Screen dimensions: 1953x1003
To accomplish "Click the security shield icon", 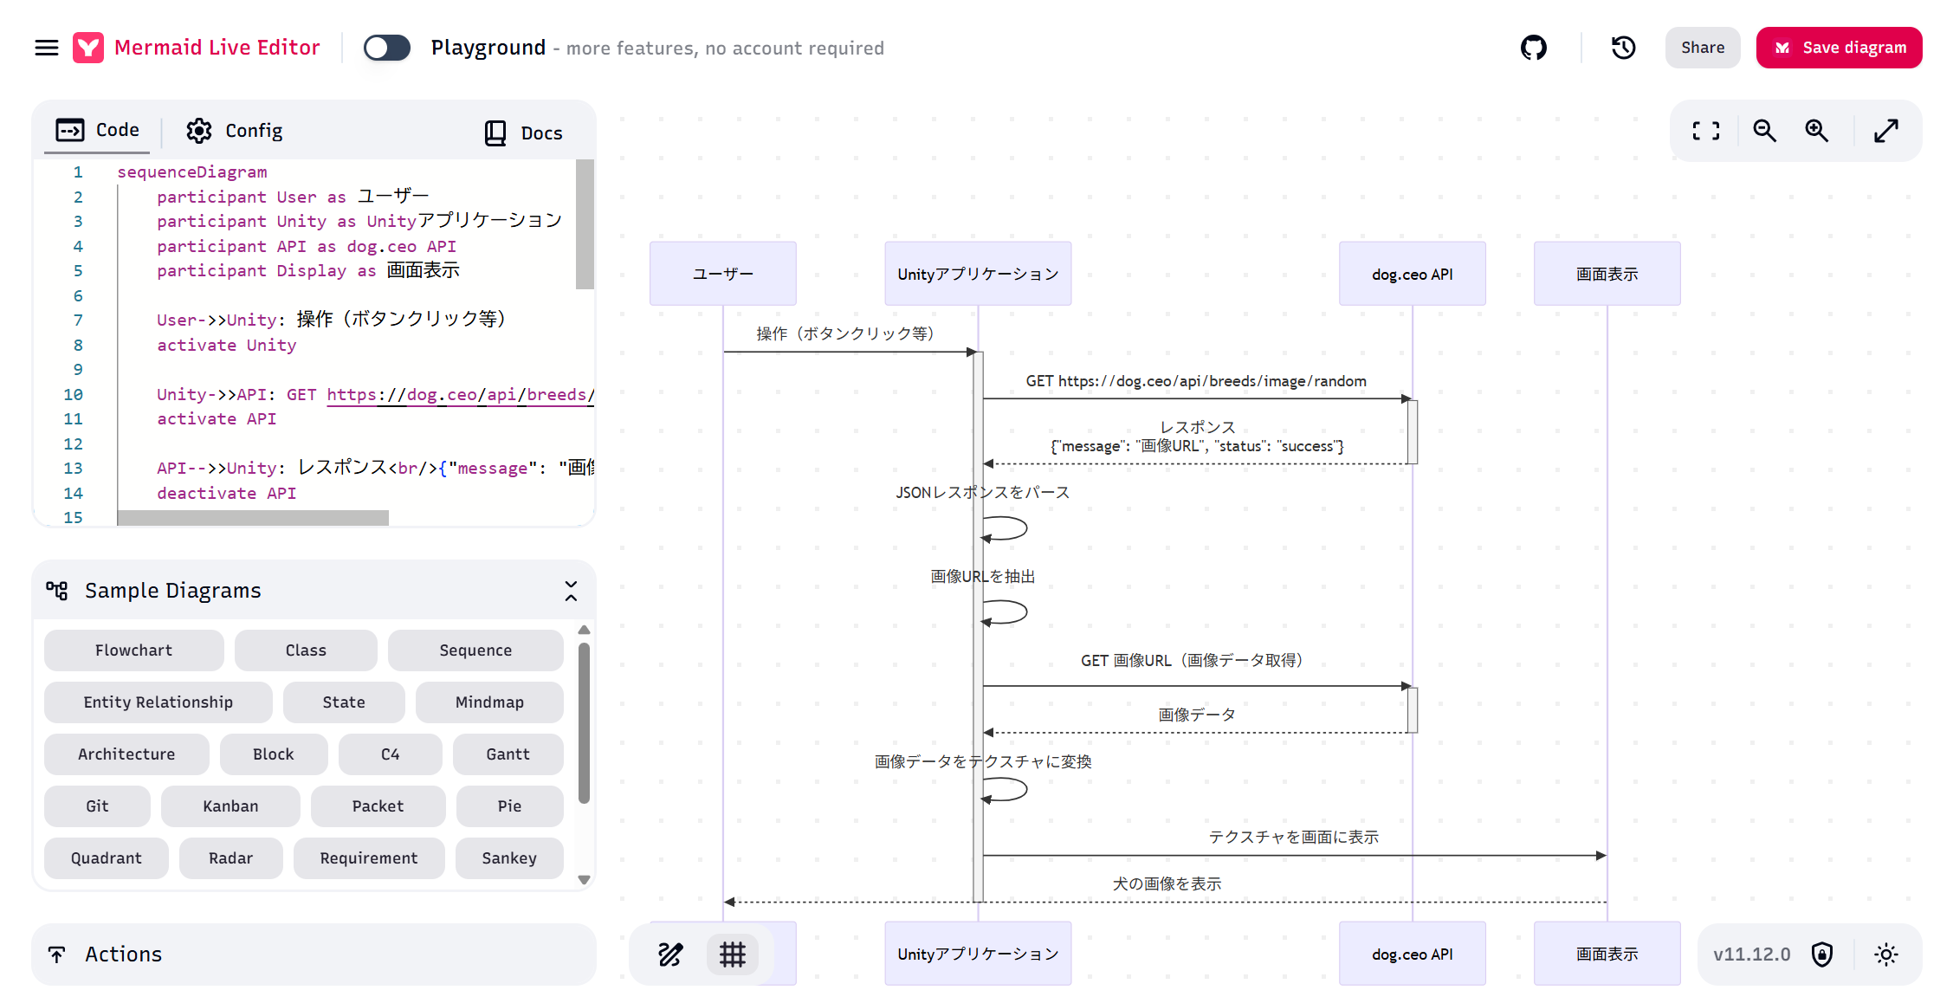I will click(x=1822, y=954).
